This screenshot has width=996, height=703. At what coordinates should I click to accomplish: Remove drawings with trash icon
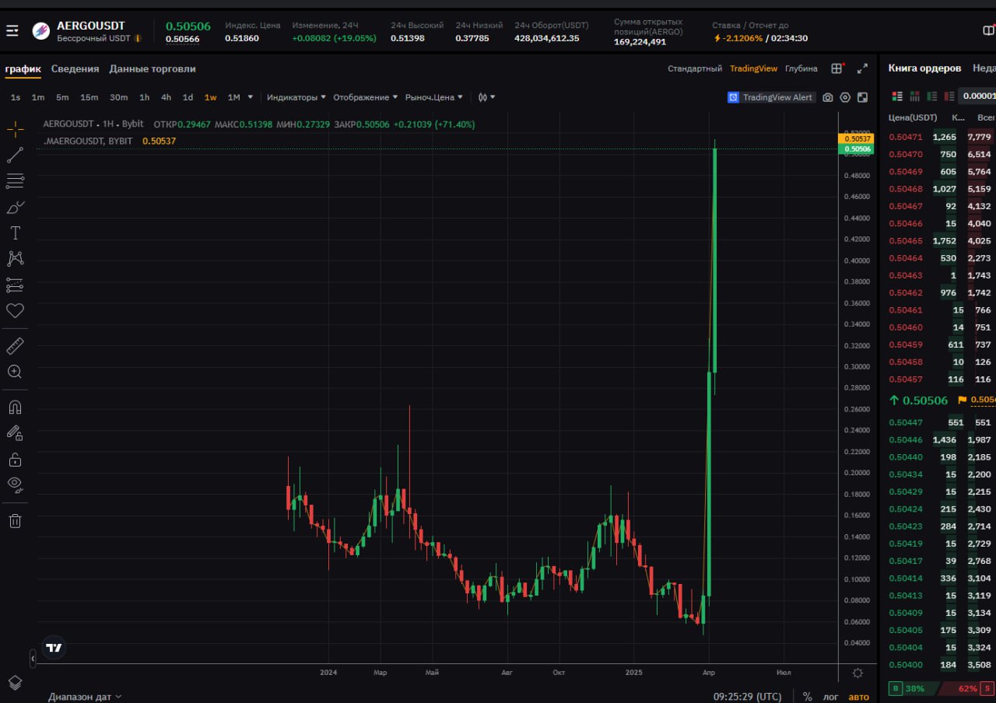pos(15,520)
